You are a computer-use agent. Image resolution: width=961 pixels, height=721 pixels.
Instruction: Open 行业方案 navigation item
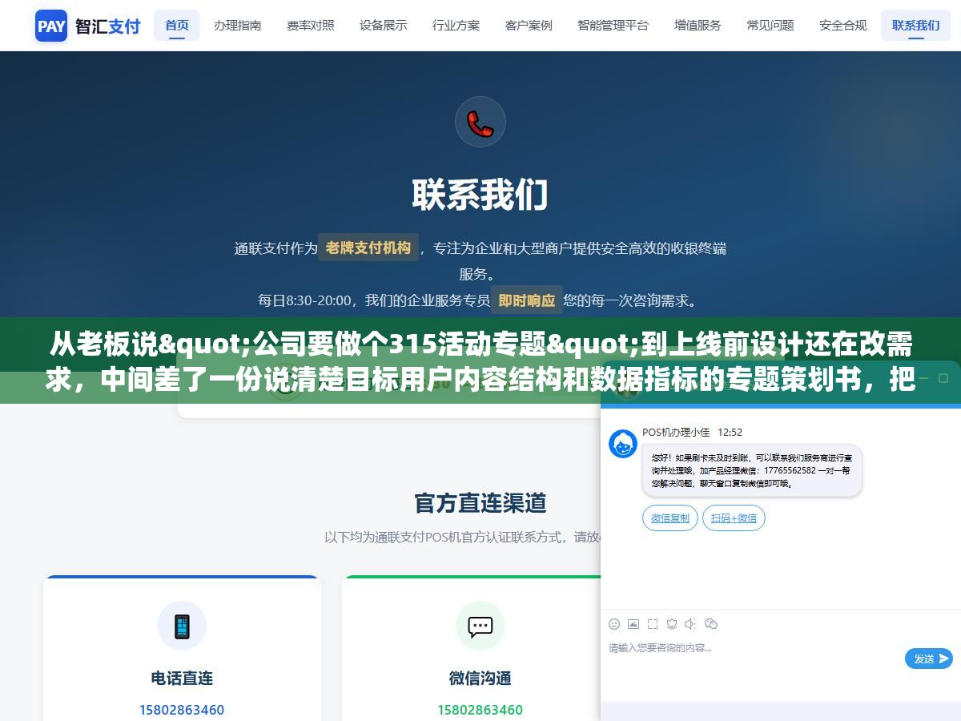[x=456, y=25]
